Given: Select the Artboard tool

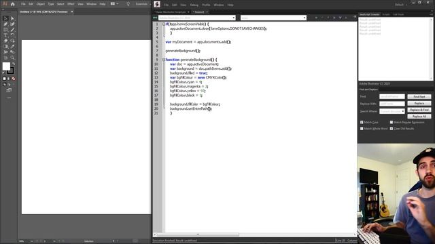Looking at the screenshot, I should pyautogui.click(x=5, y=58).
